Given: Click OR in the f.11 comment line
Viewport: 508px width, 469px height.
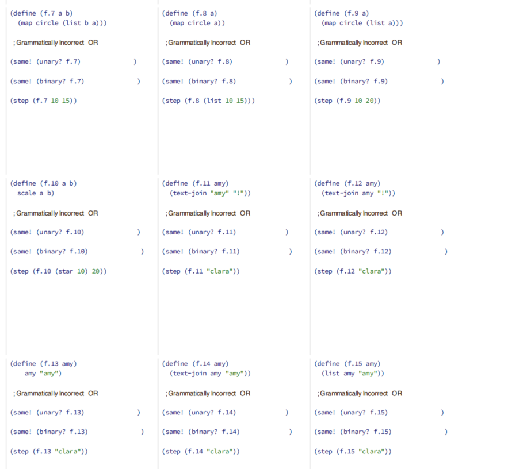Looking at the screenshot, I should click(x=245, y=213).
